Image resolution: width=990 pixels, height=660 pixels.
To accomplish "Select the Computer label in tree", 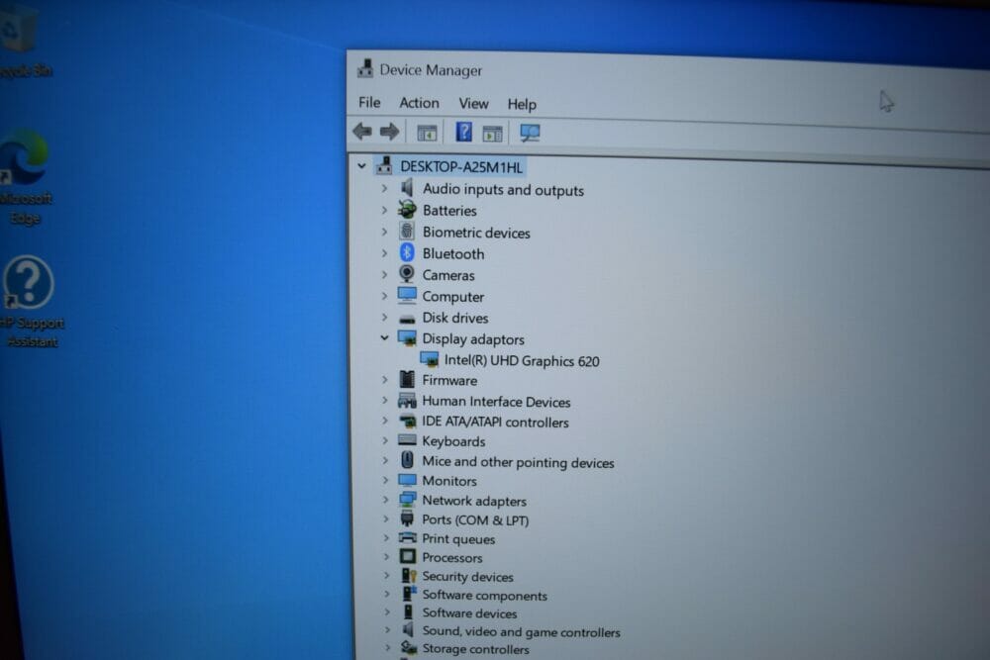I will coord(452,296).
